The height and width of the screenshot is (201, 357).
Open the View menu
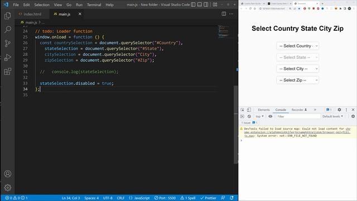coord(58,5)
